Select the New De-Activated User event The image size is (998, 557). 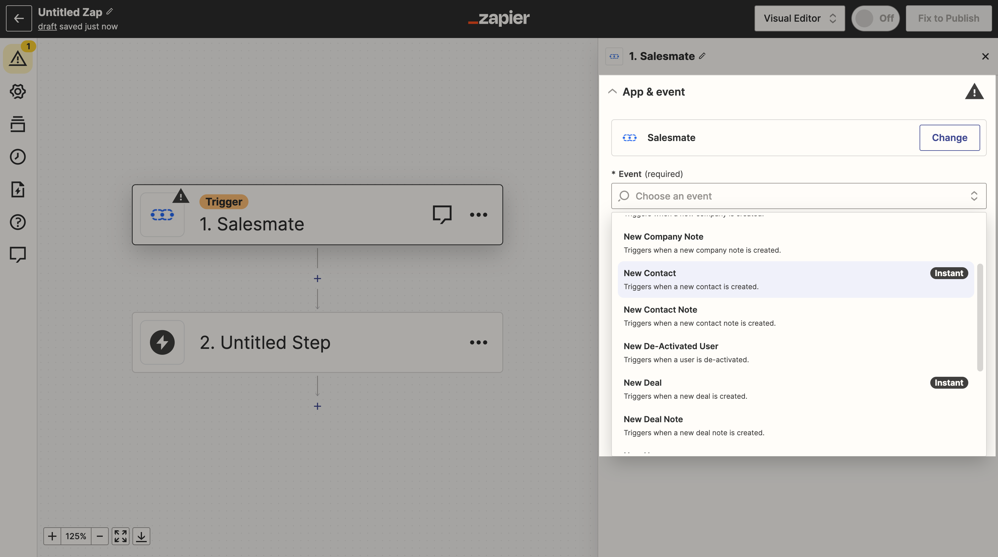(x=796, y=352)
